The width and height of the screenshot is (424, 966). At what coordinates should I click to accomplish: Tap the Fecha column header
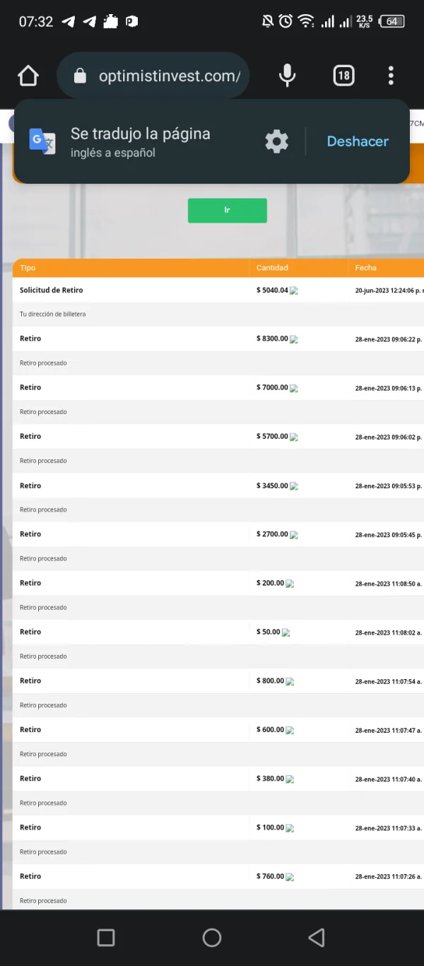(x=366, y=268)
